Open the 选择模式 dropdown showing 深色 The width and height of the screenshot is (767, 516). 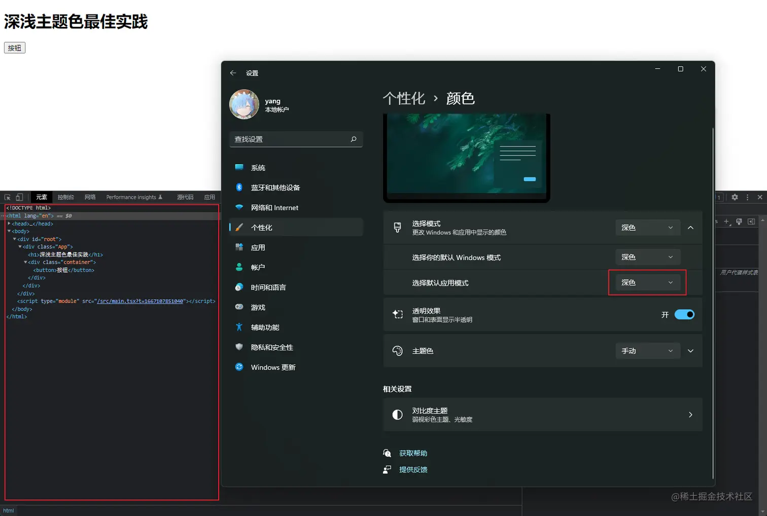648,228
